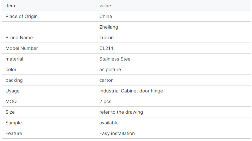Viewport: 252px width, 141px height.
Task: Click the 'Brand Name' label
Action: click(x=19, y=38)
